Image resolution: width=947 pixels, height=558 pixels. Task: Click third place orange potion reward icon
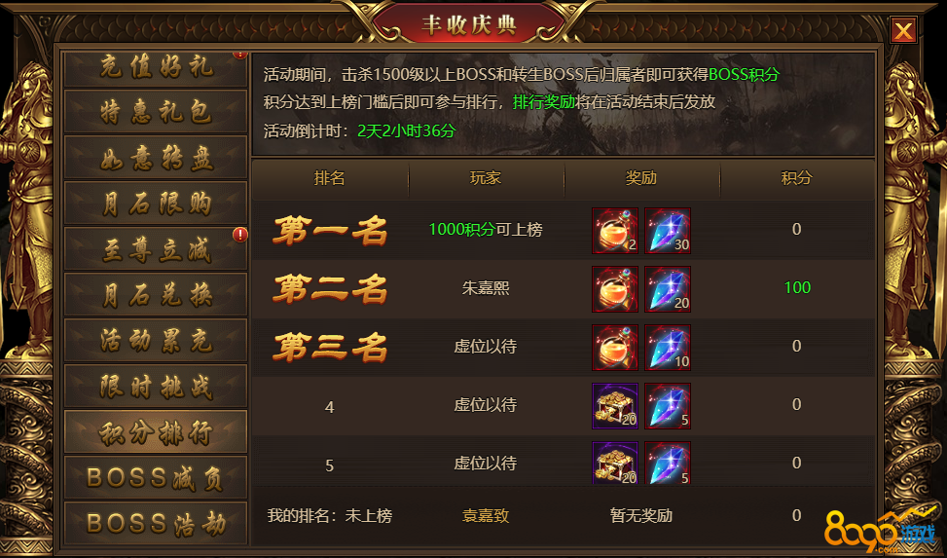click(x=615, y=348)
